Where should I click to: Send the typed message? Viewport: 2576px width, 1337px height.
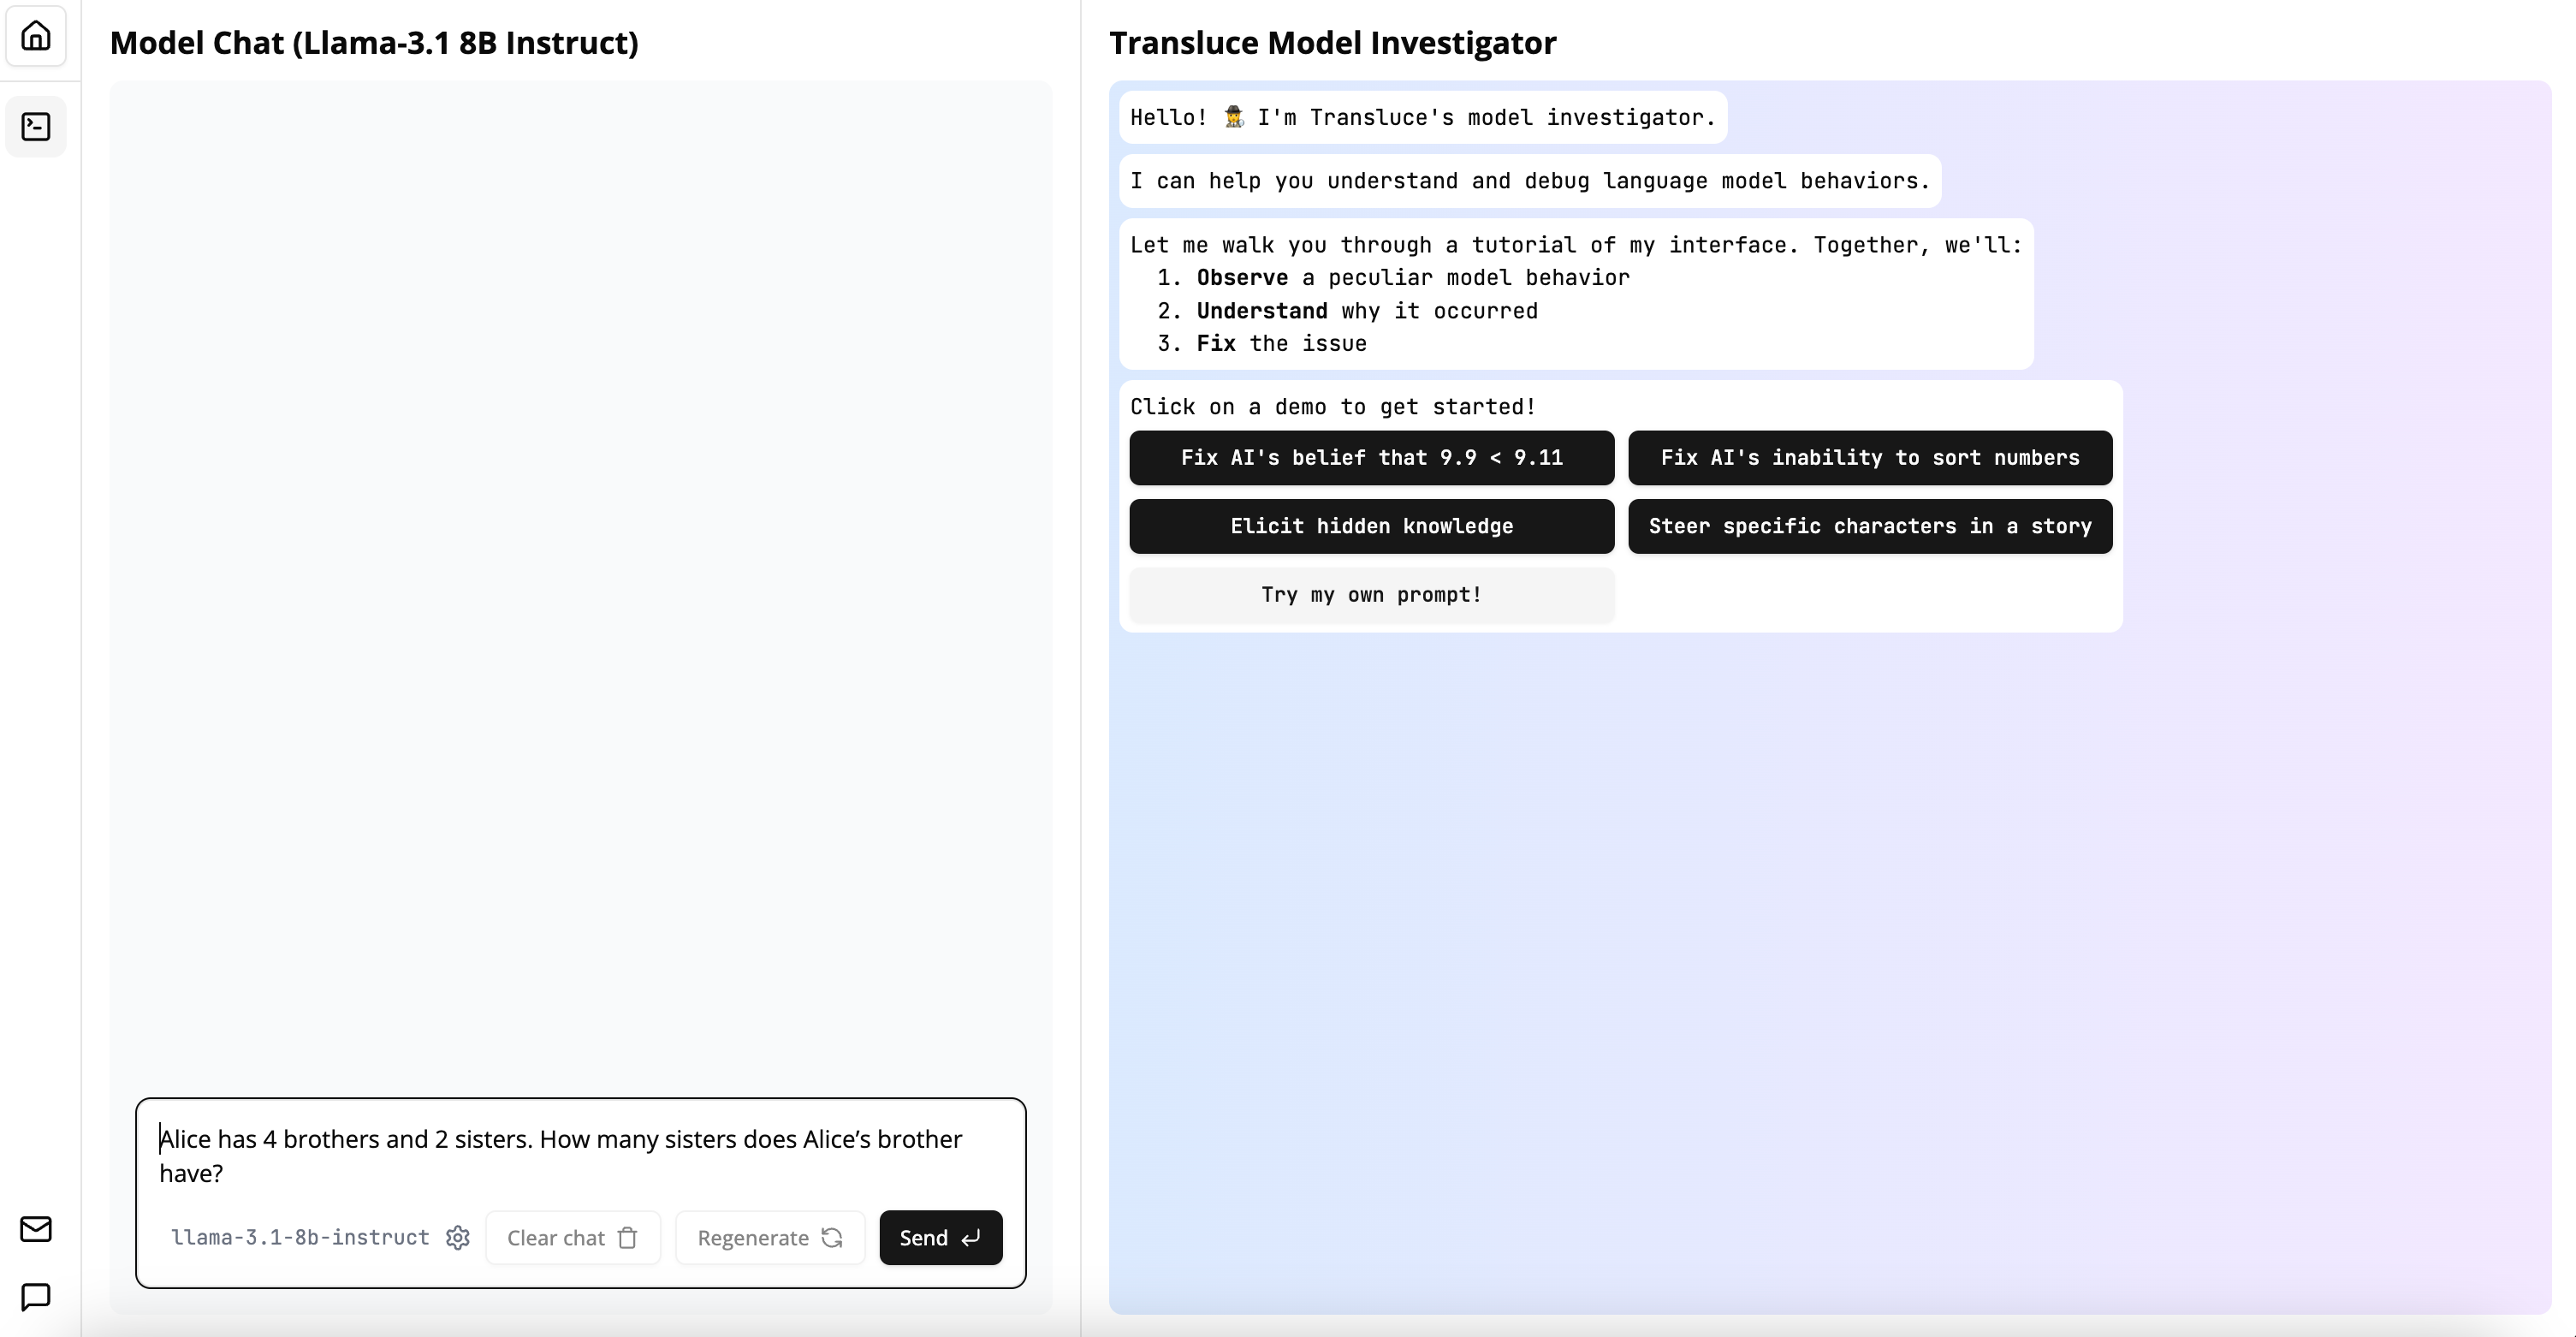[x=940, y=1238]
